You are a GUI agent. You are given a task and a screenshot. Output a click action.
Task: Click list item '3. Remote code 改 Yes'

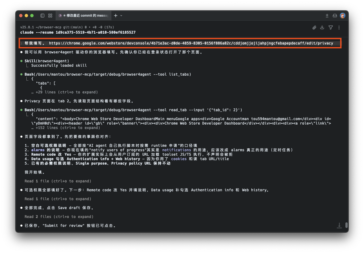click(x=129, y=154)
